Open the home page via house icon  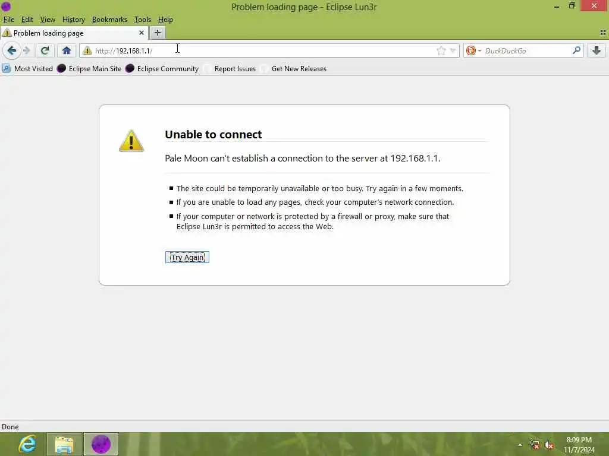(67, 50)
